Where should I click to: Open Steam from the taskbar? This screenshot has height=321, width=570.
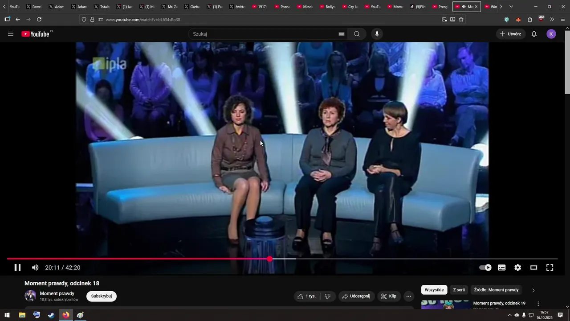(51, 315)
